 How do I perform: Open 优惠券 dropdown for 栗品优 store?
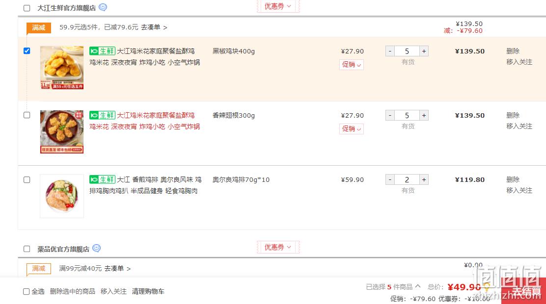278,247
